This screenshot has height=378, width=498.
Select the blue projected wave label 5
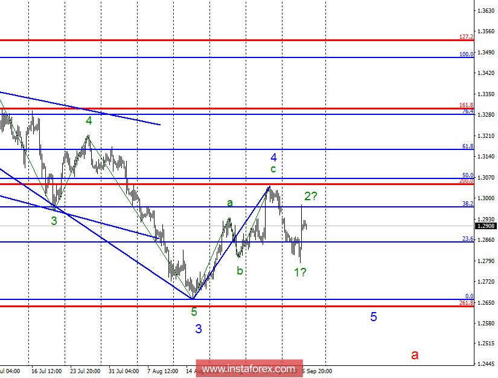tap(374, 316)
